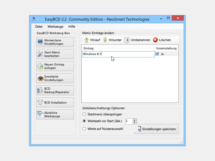Click the Erweiterte Einstellungen chip icon
215x161 pixels.
tap(41, 78)
